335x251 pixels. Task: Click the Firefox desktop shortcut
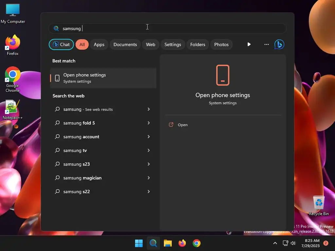coord(13,45)
